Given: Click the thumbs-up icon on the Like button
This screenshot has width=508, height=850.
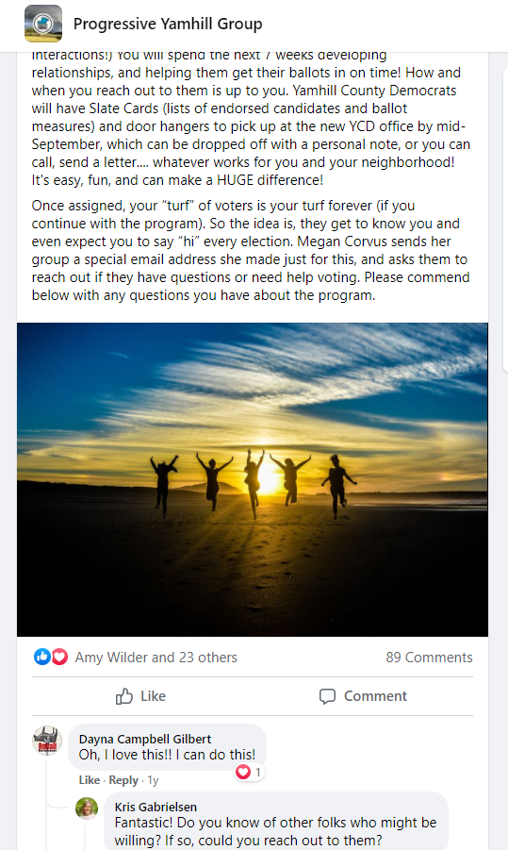Looking at the screenshot, I should [x=124, y=696].
